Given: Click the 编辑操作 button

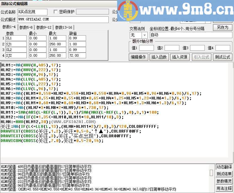Looking at the screenshot, I should (138, 57).
